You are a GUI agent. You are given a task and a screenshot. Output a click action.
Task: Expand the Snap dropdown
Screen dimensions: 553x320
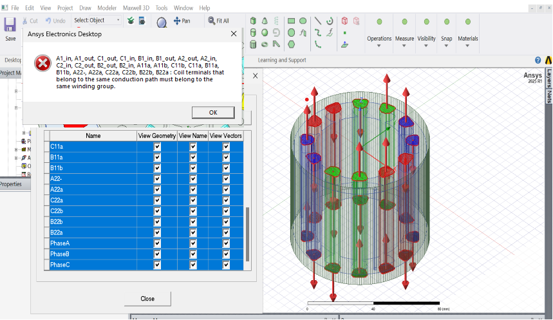point(446,46)
